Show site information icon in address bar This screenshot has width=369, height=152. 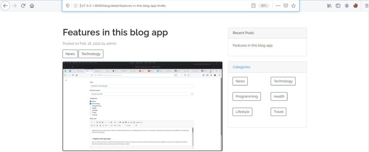point(76,6)
